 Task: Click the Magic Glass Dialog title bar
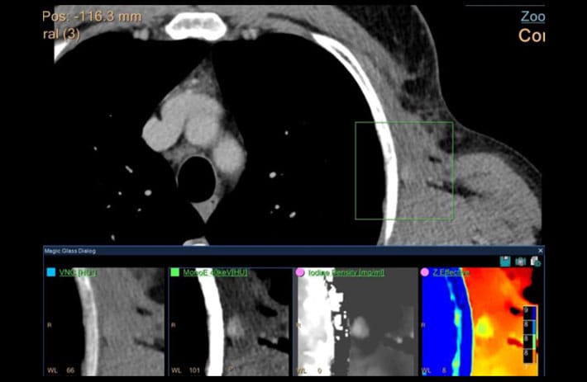248,250
